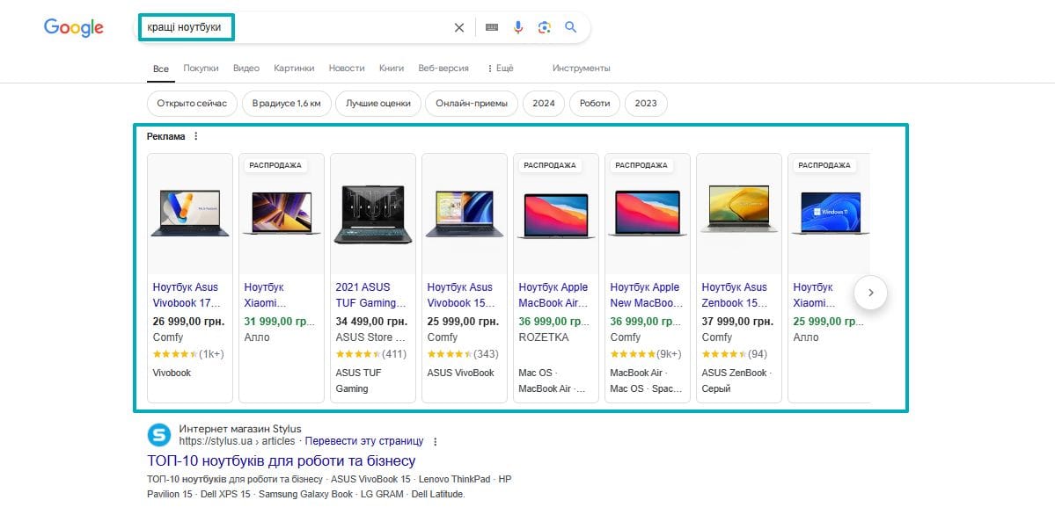1055x522 pixels.
Task: Open Google Lens image search icon
Action: (545, 27)
